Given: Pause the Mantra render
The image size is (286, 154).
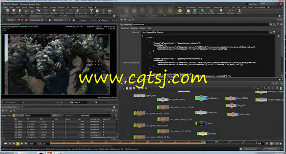Looking at the screenshot, I should pos(23,20).
